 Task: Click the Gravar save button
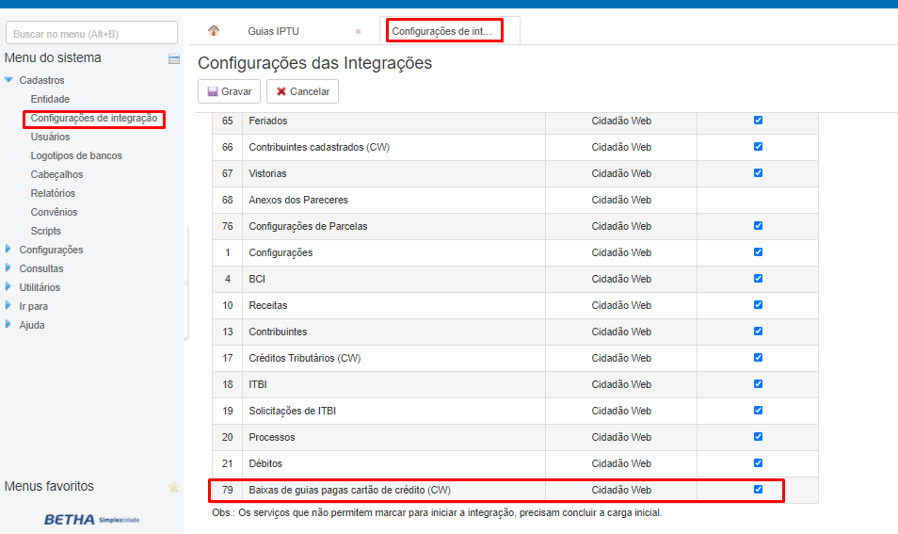tap(229, 91)
